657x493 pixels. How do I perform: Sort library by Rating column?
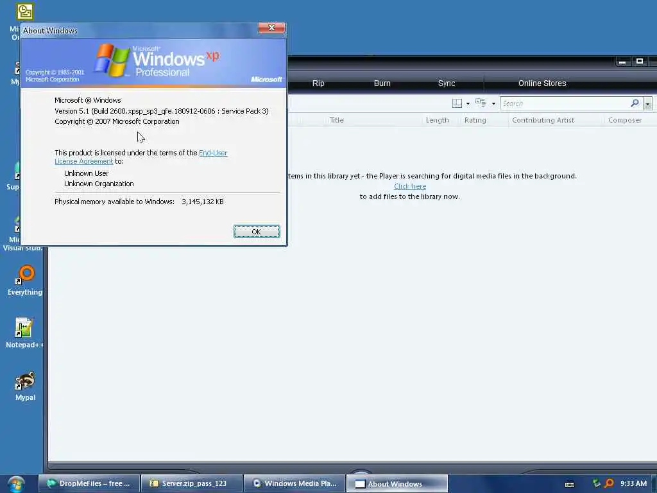[475, 120]
